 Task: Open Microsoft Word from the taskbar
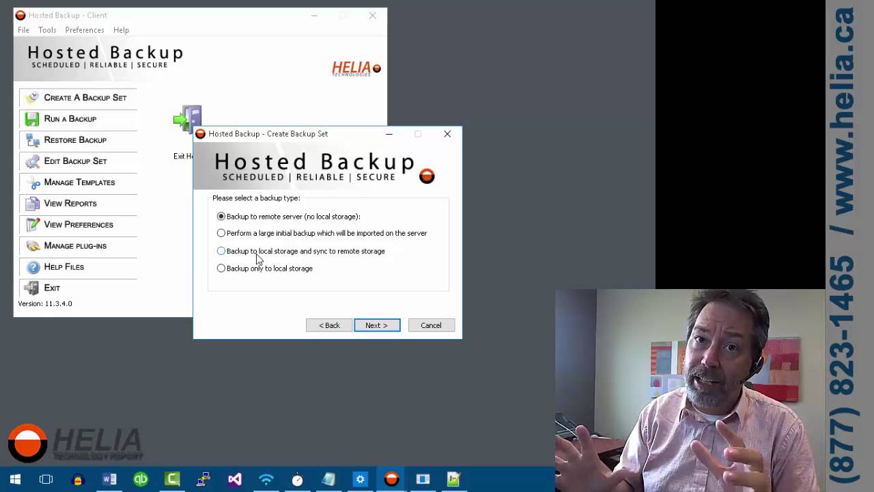pyautogui.click(x=109, y=480)
